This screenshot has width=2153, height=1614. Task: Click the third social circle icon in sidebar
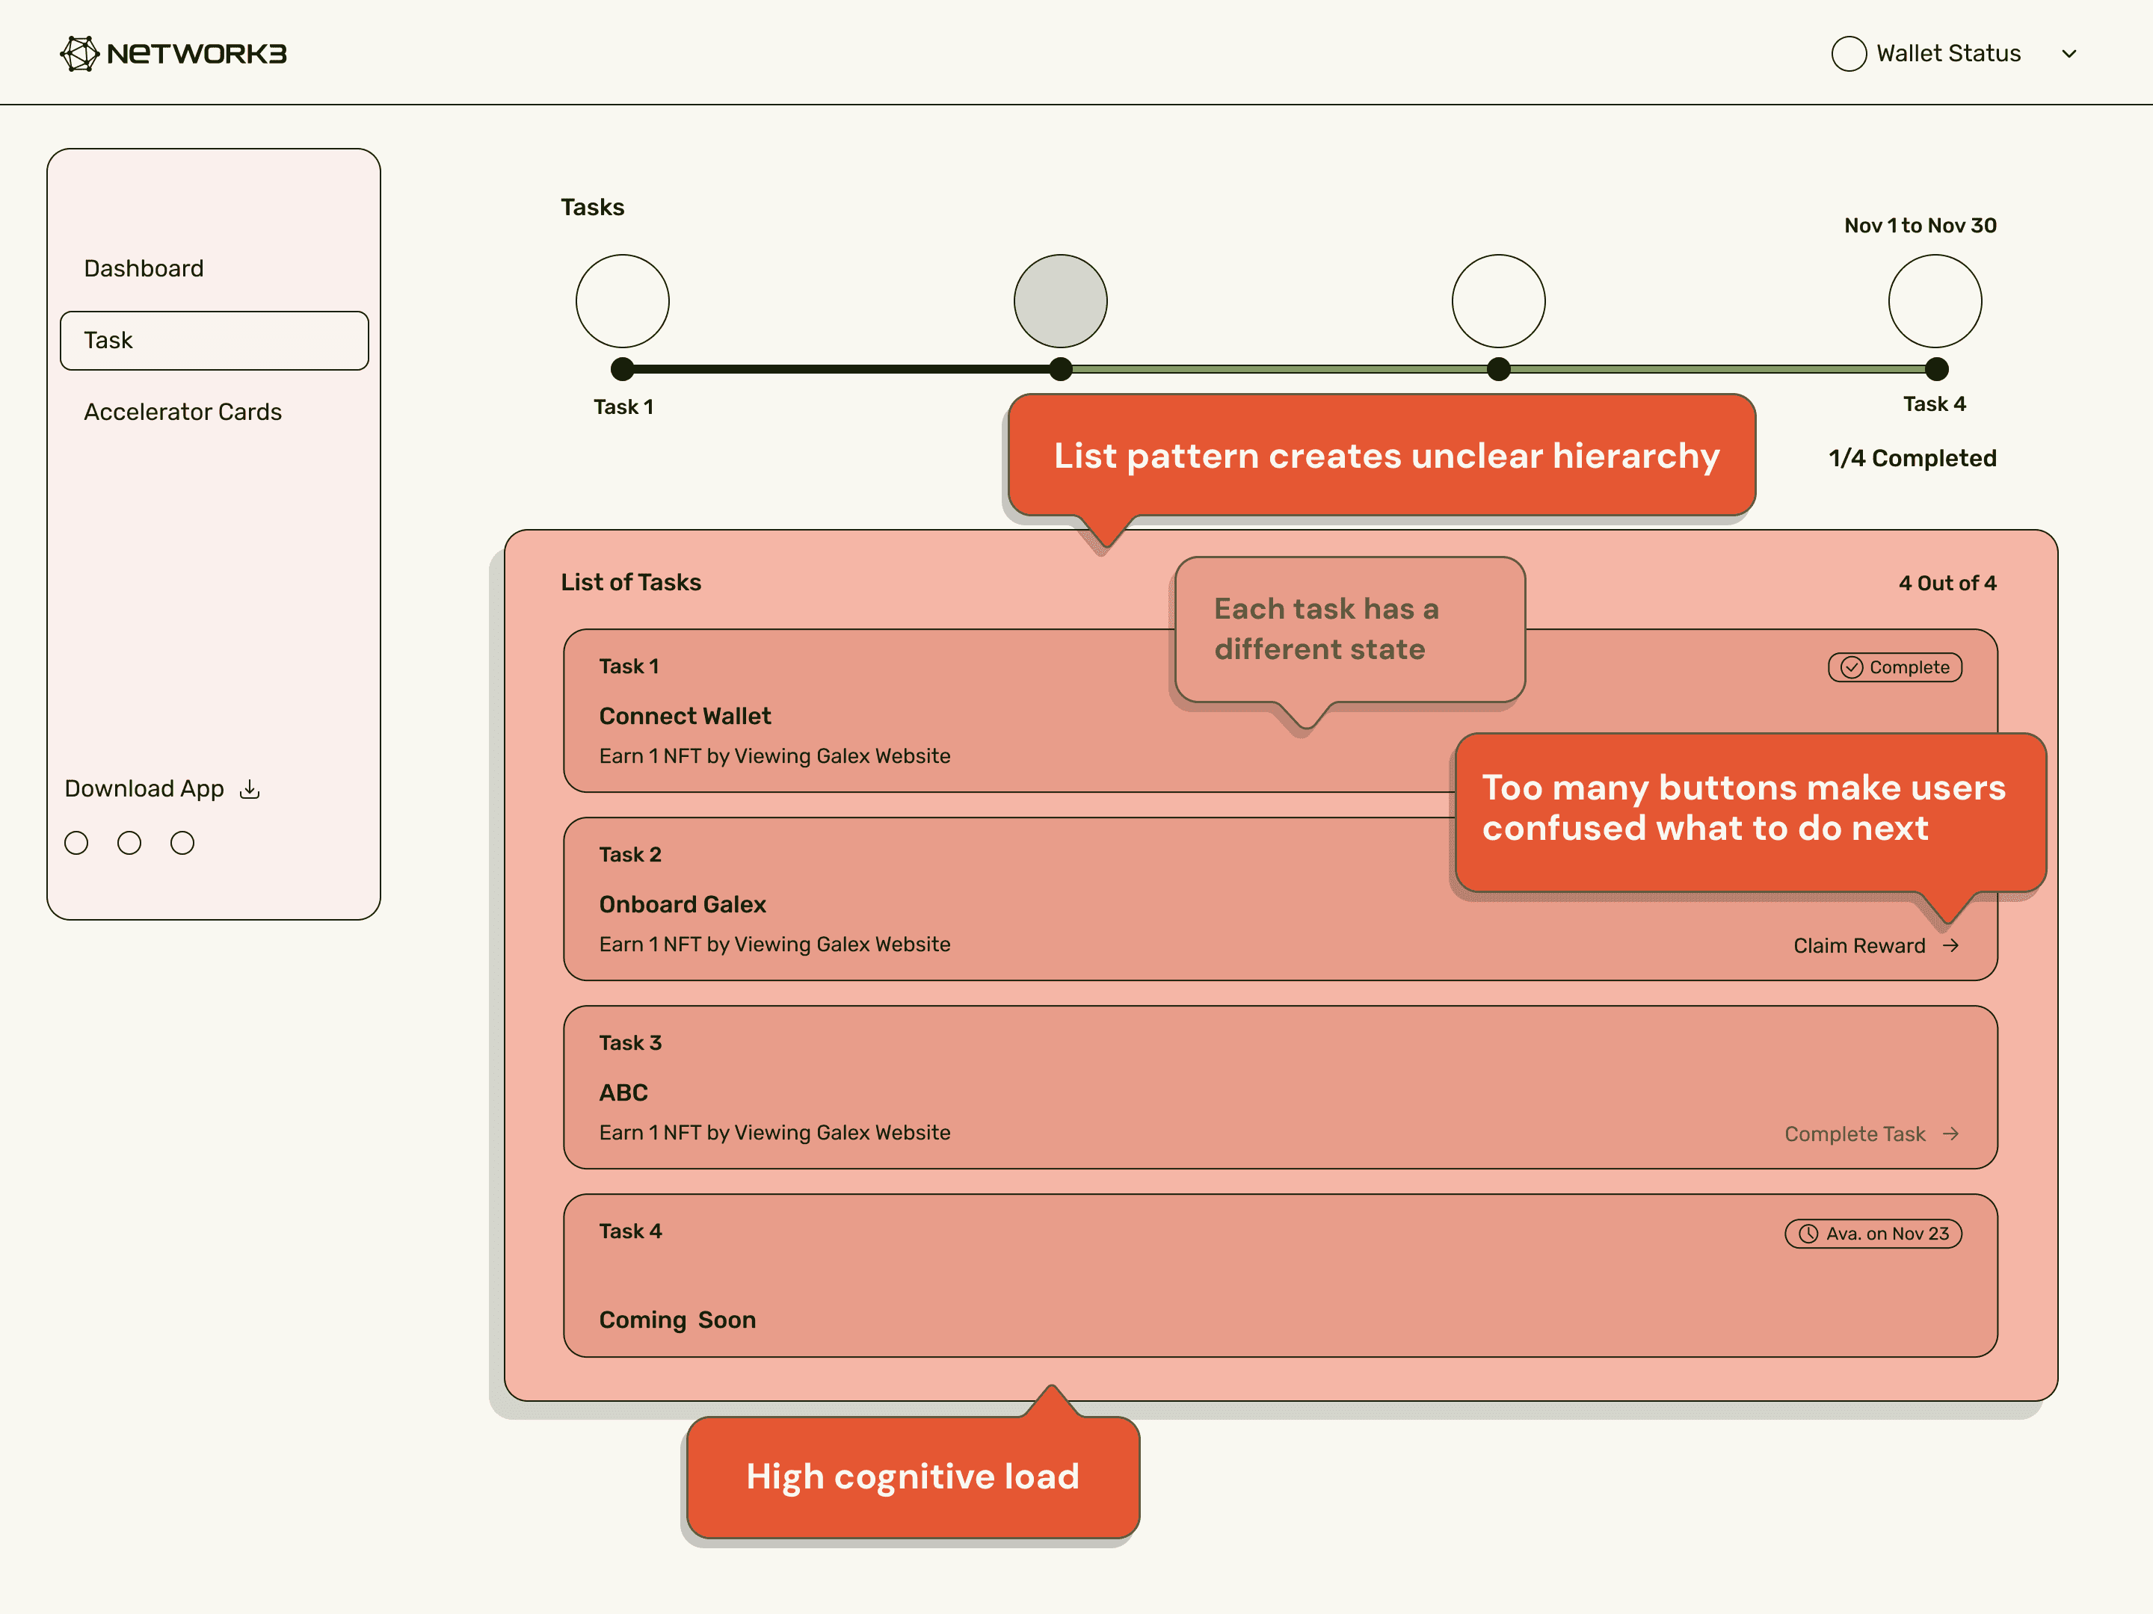pos(182,843)
